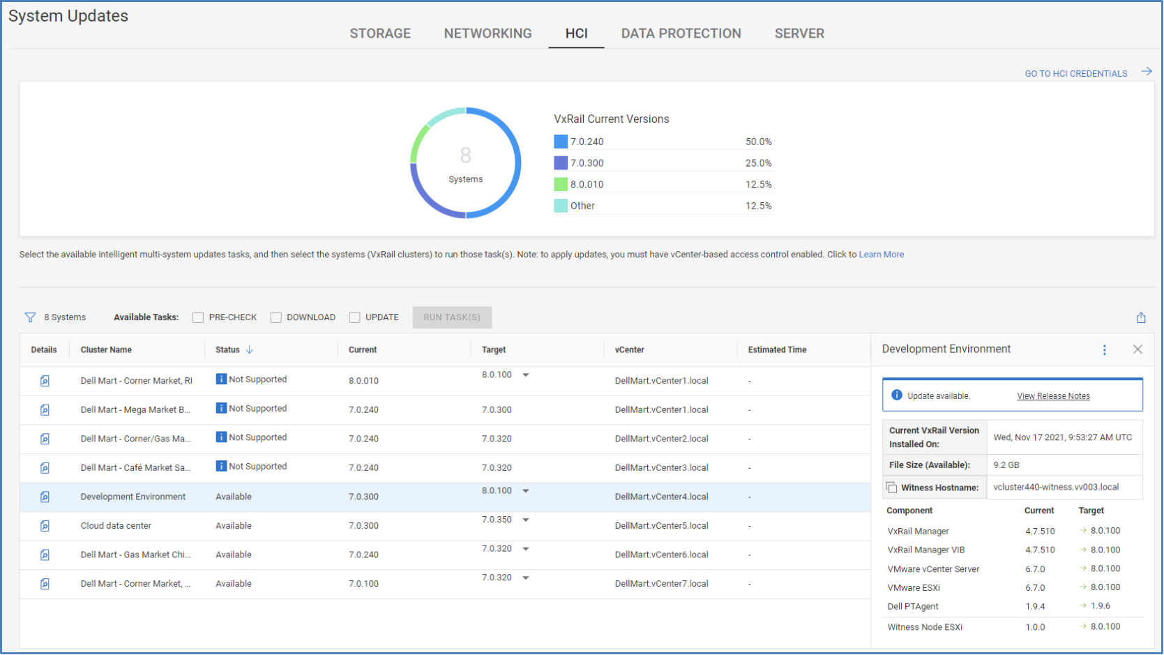Close the Development Environment details panel

[x=1137, y=349]
